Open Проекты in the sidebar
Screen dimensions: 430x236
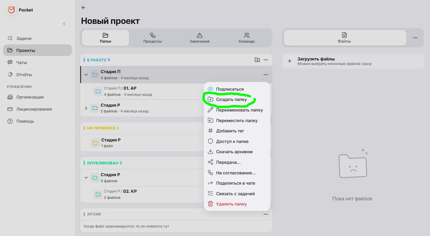pyautogui.click(x=37, y=50)
